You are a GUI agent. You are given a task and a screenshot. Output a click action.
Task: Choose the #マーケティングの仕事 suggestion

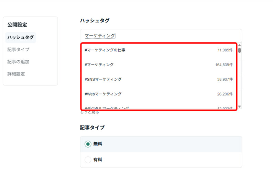click(105, 50)
